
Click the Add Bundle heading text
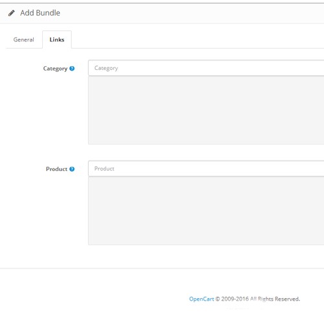click(x=40, y=13)
